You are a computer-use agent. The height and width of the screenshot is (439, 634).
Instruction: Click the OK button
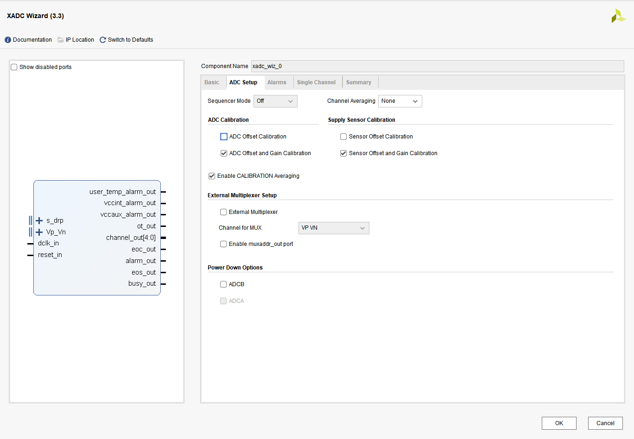coord(559,423)
